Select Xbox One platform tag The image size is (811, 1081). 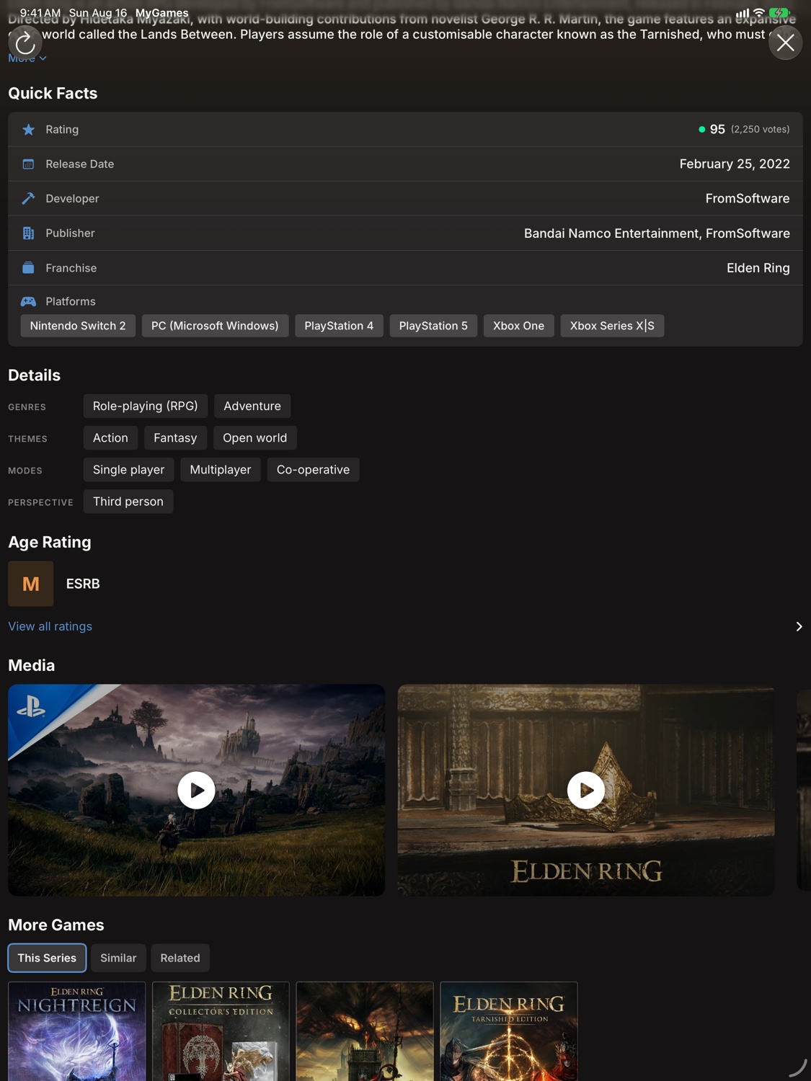[x=518, y=326]
